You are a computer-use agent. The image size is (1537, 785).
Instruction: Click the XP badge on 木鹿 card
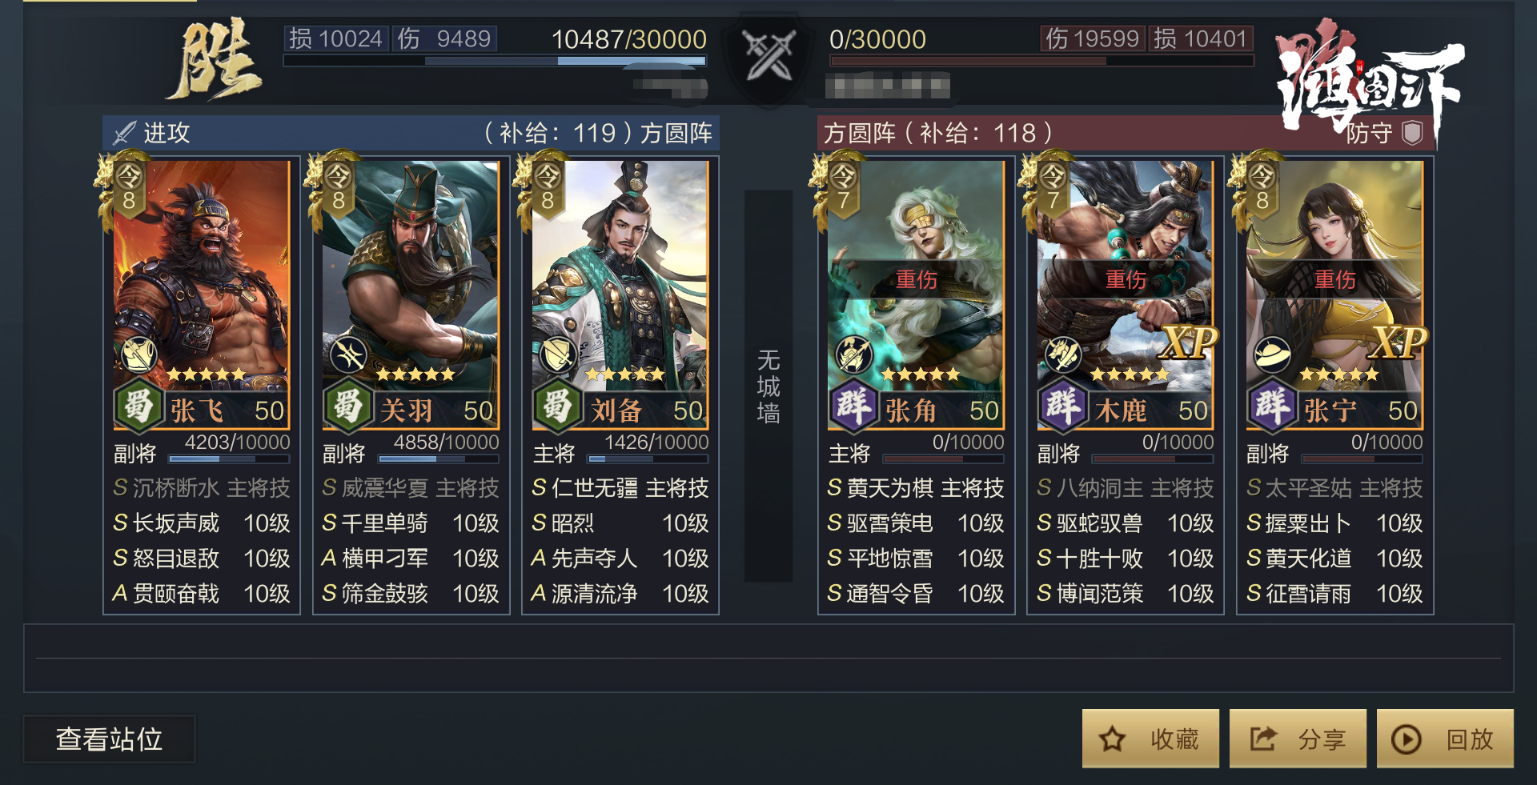(x=1189, y=342)
